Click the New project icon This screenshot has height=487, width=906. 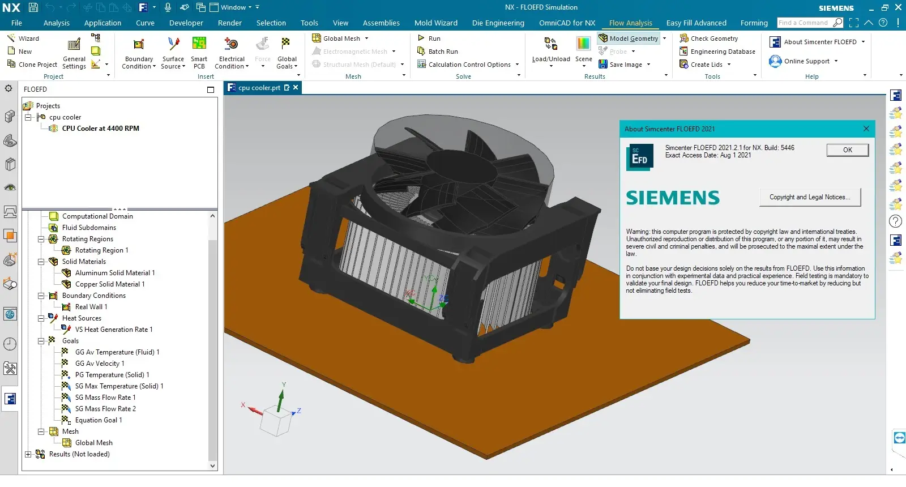coord(11,52)
